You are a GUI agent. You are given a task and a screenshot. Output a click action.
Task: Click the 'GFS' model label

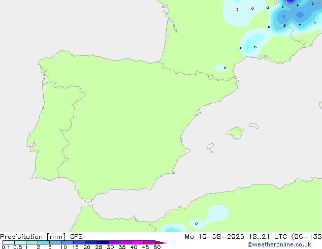(x=76, y=237)
